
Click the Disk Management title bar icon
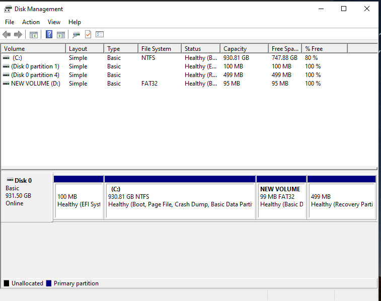8,9
